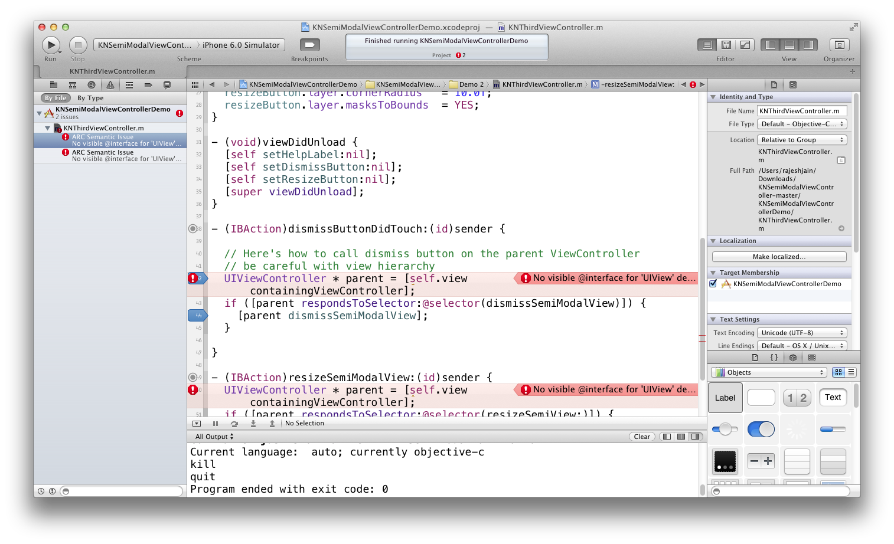This screenshot has width=894, height=544.
Task: Collapse the KNSemiModalViewControllerDemo project issues
Action: (x=40, y=113)
